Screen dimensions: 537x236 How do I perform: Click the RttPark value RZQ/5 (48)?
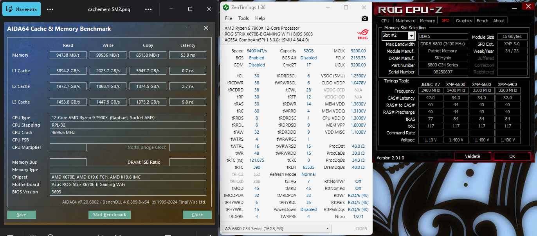(358, 202)
